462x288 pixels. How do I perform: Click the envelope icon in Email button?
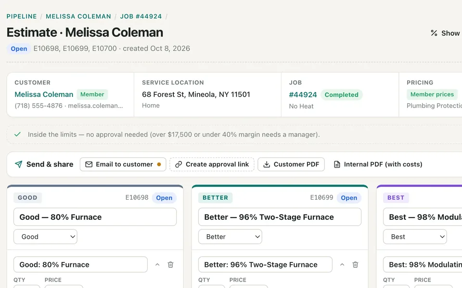point(89,164)
